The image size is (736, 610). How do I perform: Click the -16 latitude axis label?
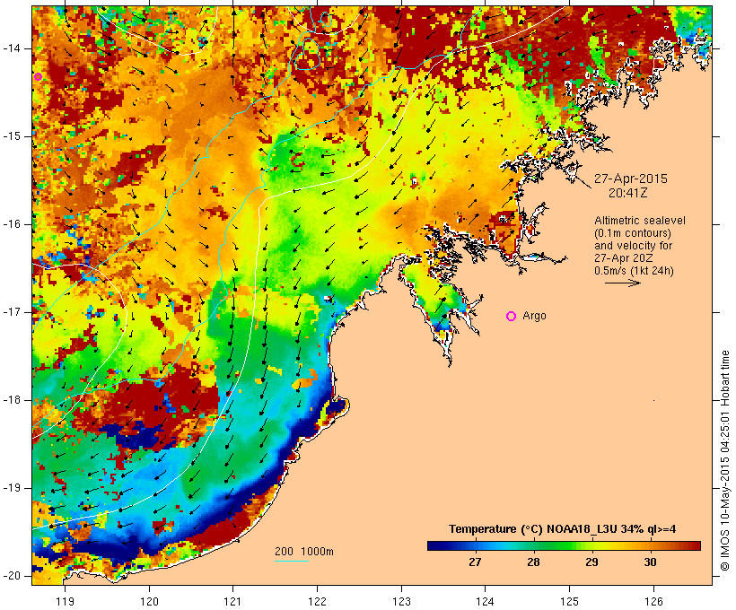[x=12, y=224]
